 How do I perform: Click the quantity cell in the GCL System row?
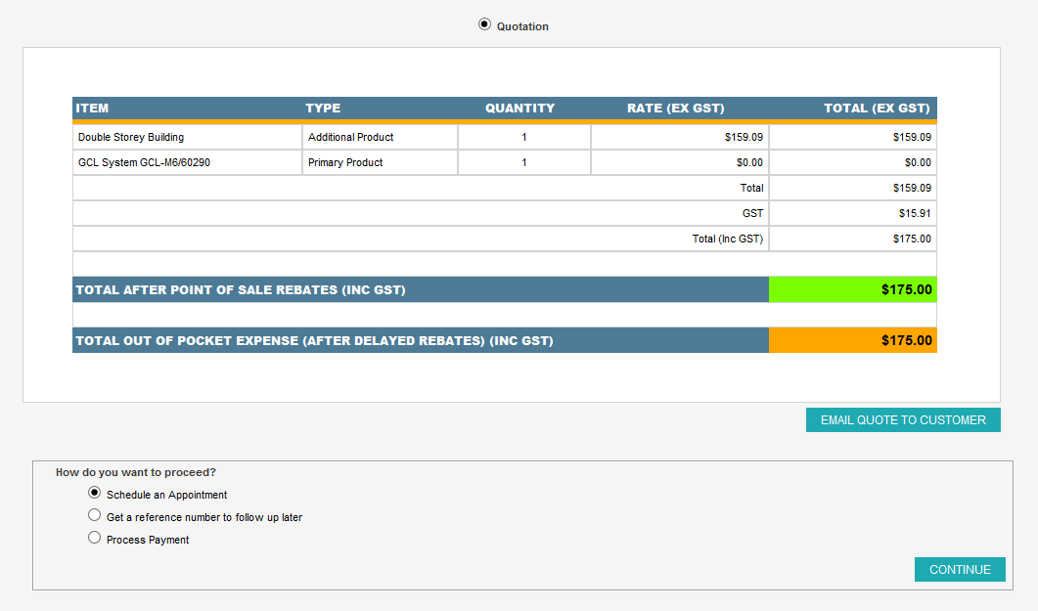tap(523, 163)
